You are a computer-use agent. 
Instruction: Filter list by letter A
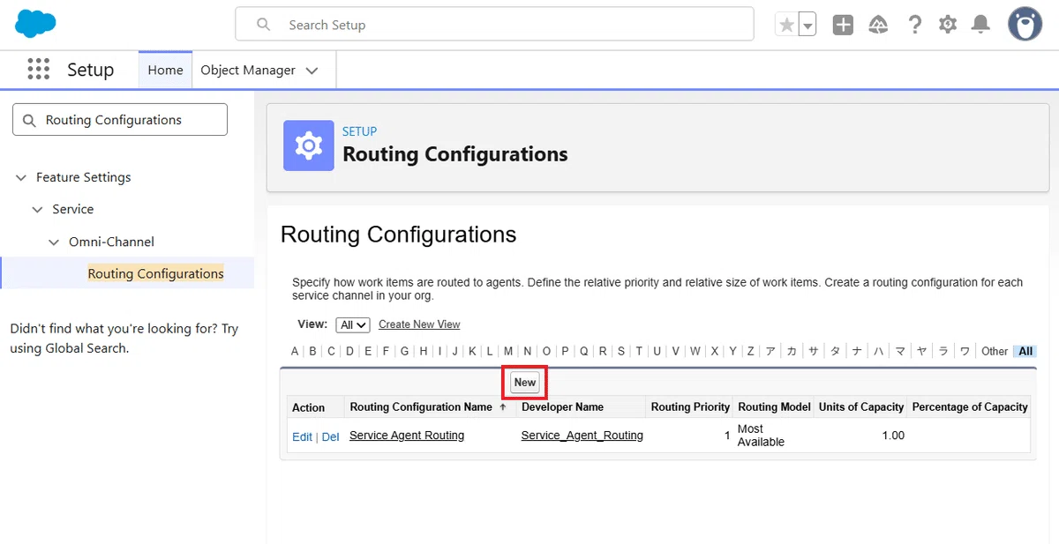tap(295, 351)
